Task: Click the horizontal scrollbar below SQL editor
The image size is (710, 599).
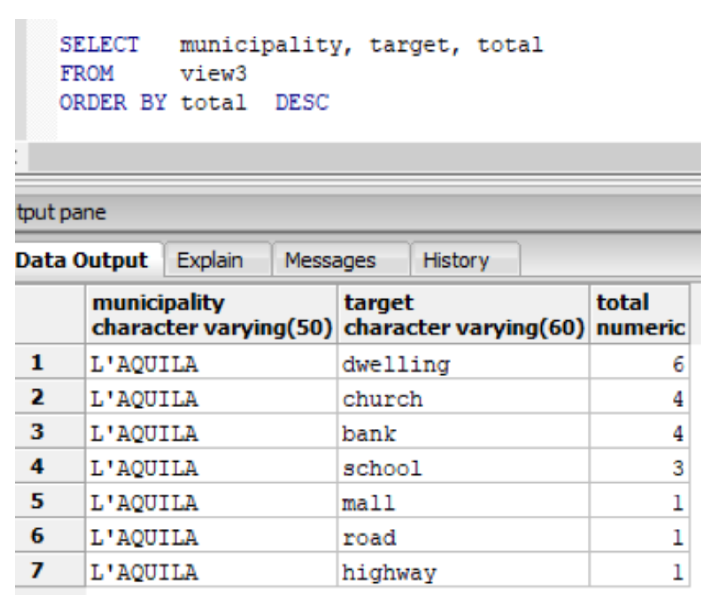Action: pyautogui.click(x=362, y=157)
